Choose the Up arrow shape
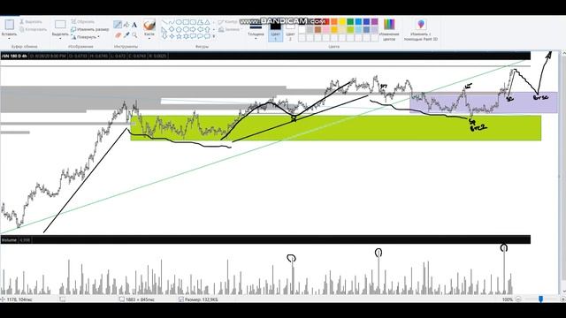 pos(207,29)
